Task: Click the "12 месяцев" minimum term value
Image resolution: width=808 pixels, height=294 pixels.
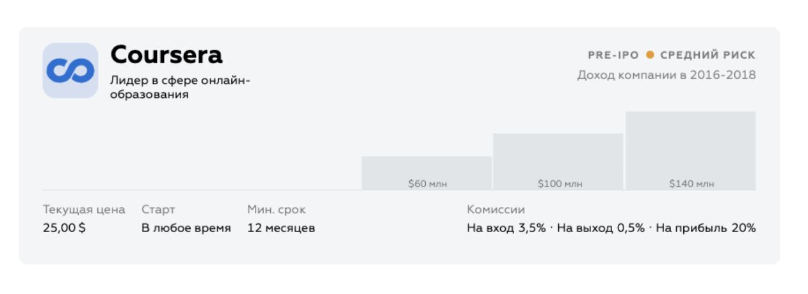Action: (281, 228)
